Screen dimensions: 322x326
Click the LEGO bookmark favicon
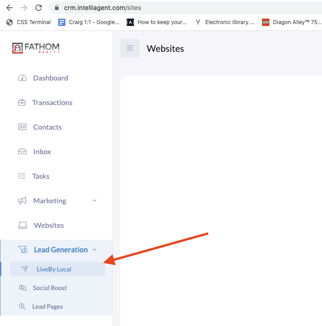pyautogui.click(x=266, y=22)
